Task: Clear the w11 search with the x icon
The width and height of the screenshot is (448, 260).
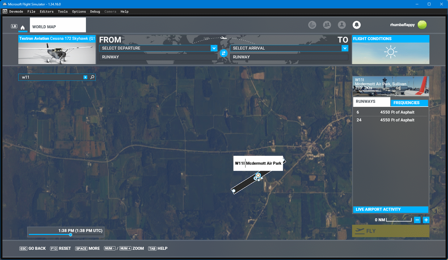Action: click(x=85, y=77)
